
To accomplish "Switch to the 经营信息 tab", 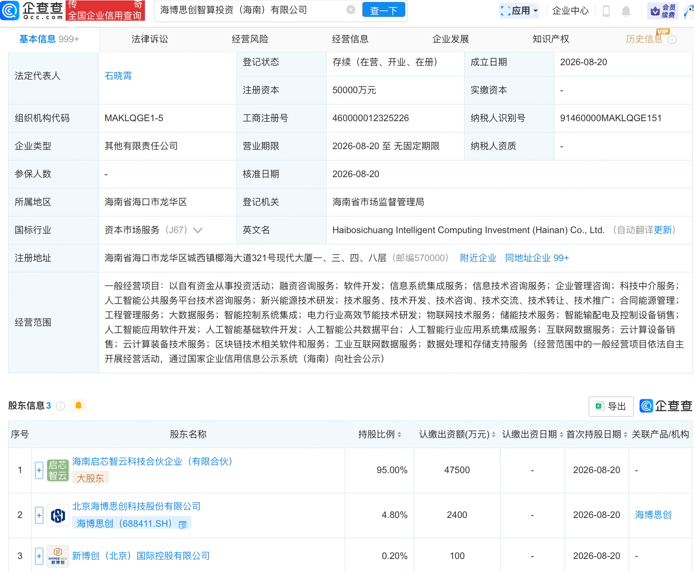I will tap(350, 39).
